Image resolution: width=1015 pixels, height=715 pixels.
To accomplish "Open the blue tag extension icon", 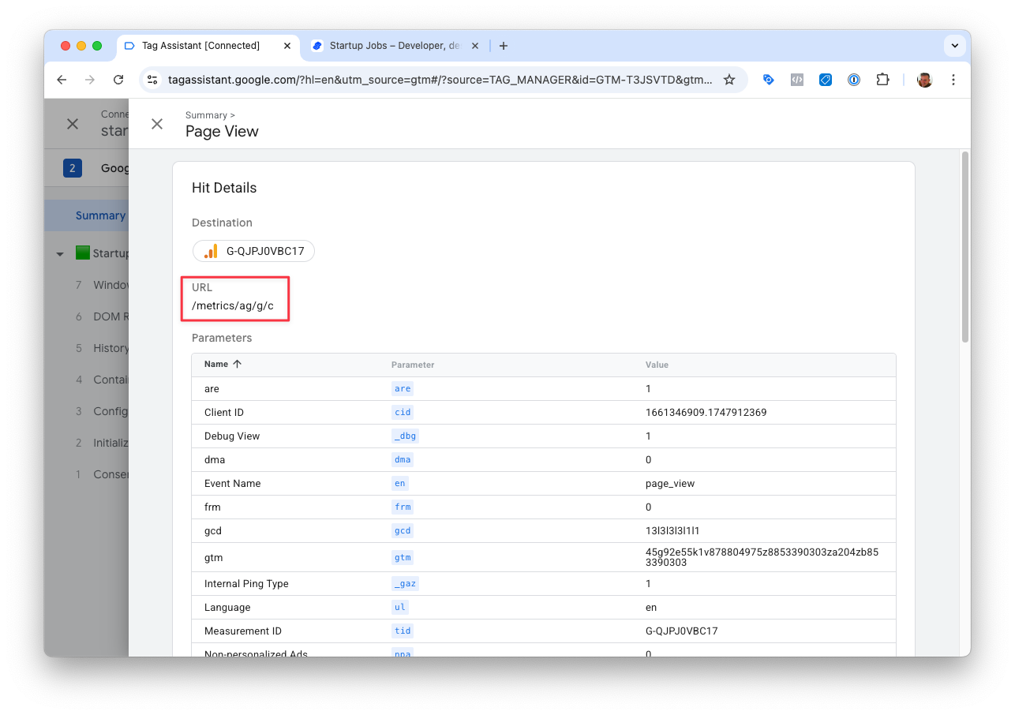I will tap(768, 80).
